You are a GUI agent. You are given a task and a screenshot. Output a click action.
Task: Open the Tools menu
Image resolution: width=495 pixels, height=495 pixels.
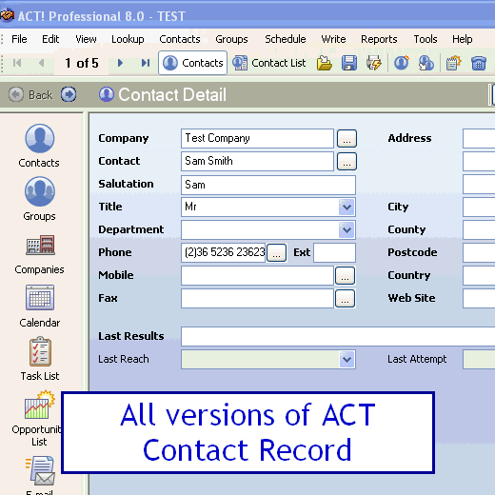[426, 39]
